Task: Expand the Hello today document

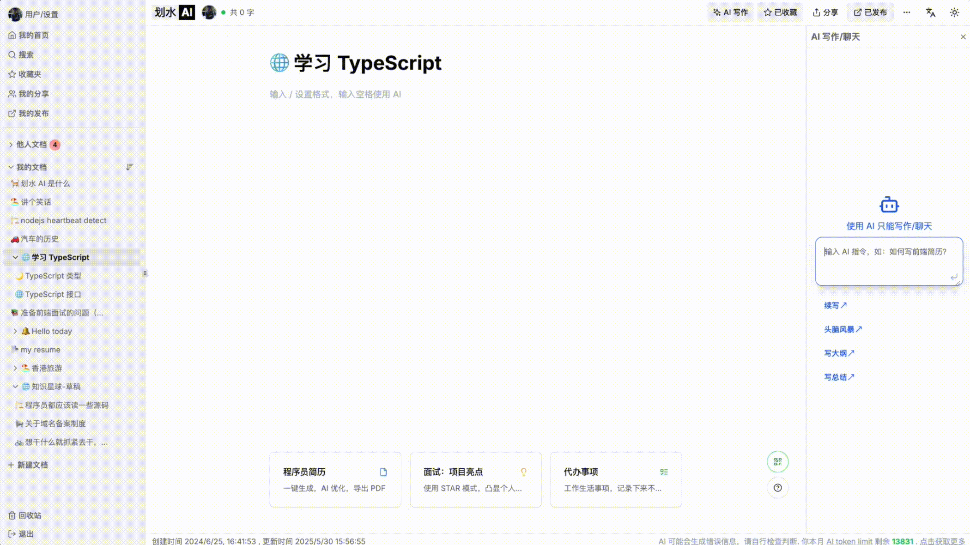Action: click(15, 331)
